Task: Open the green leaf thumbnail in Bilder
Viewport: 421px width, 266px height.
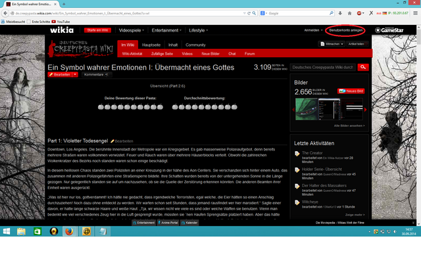Action: tap(307, 109)
